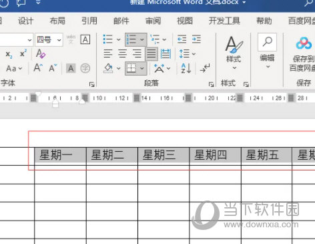The height and width of the screenshot is (244, 315).
Task: Click the line spacing icon
Action: tap(184, 53)
